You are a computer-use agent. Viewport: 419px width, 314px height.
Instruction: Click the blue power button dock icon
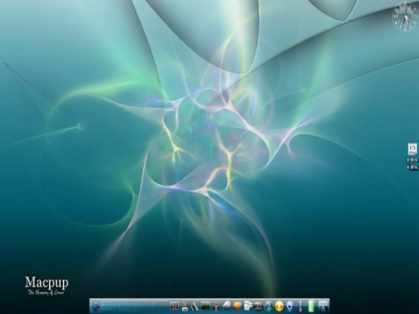pos(289,306)
